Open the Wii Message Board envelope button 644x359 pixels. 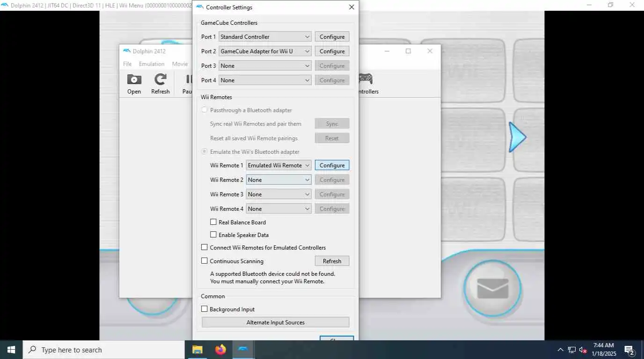(x=492, y=288)
